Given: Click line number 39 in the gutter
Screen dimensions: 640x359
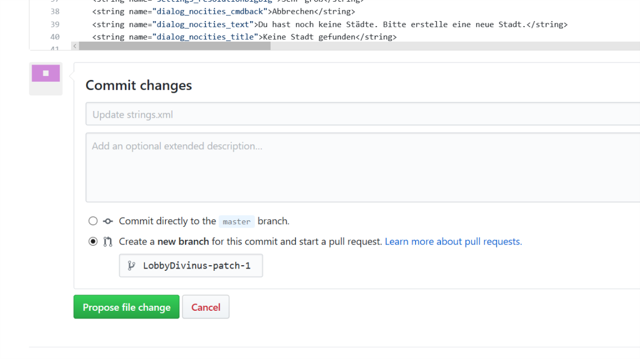Looking at the screenshot, I should [55, 24].
